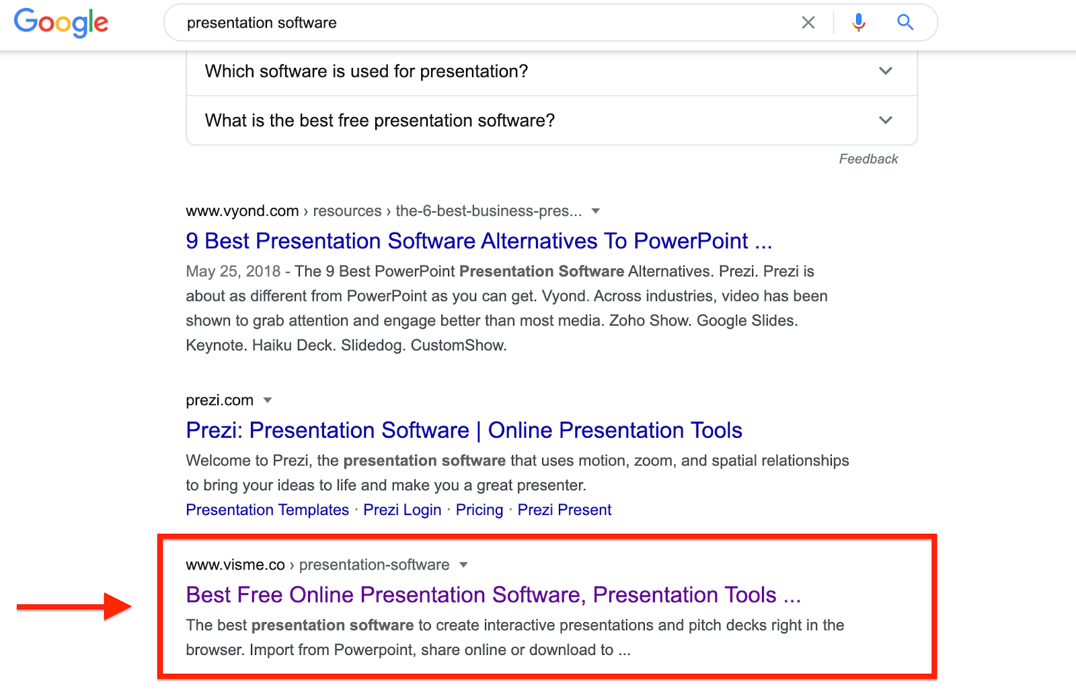This screenshot has width=1076, height=692.
Task: Expand "Which software is used for presentation?"
Action: point(551,71)
